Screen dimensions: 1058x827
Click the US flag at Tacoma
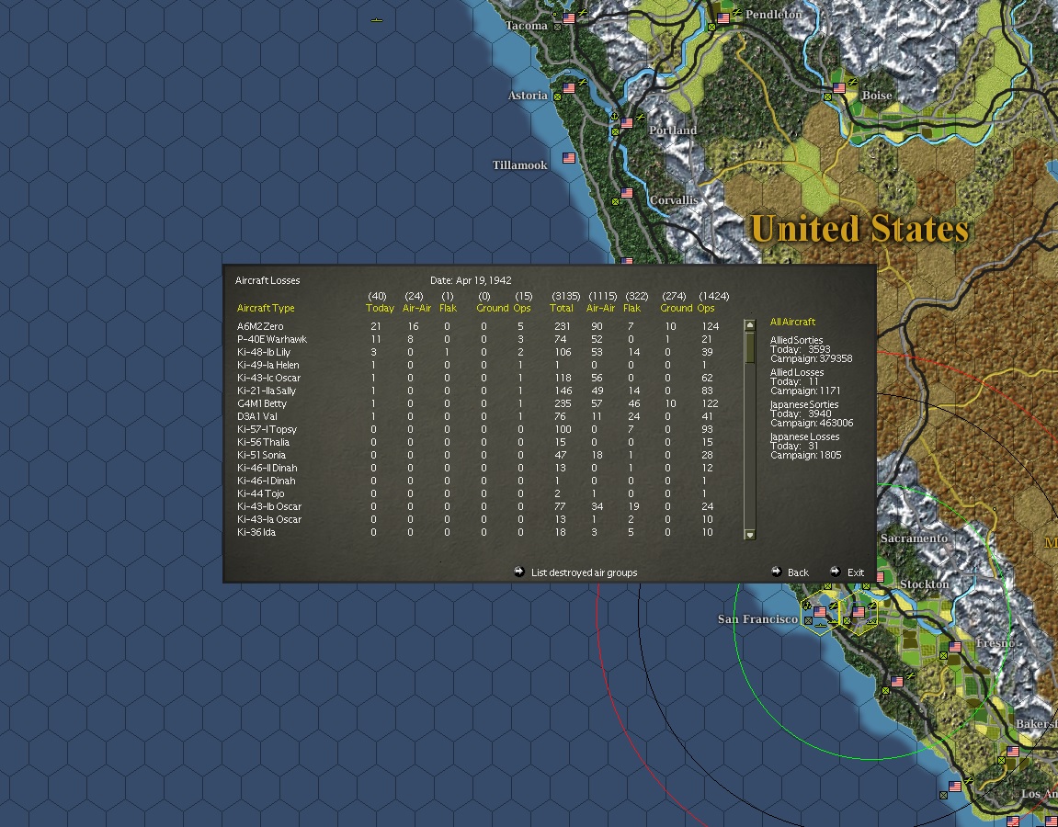pos(569,18)
